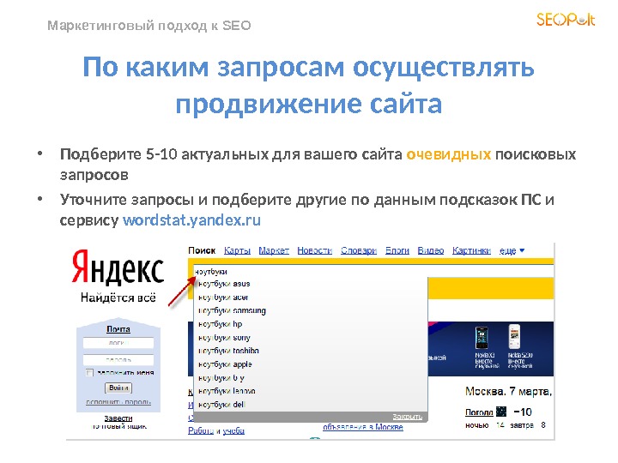
Task: Open the Словари tab
Action: click(x=359, y=250)
